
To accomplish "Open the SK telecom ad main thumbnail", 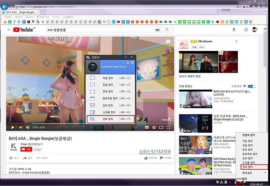I will 198,62.
